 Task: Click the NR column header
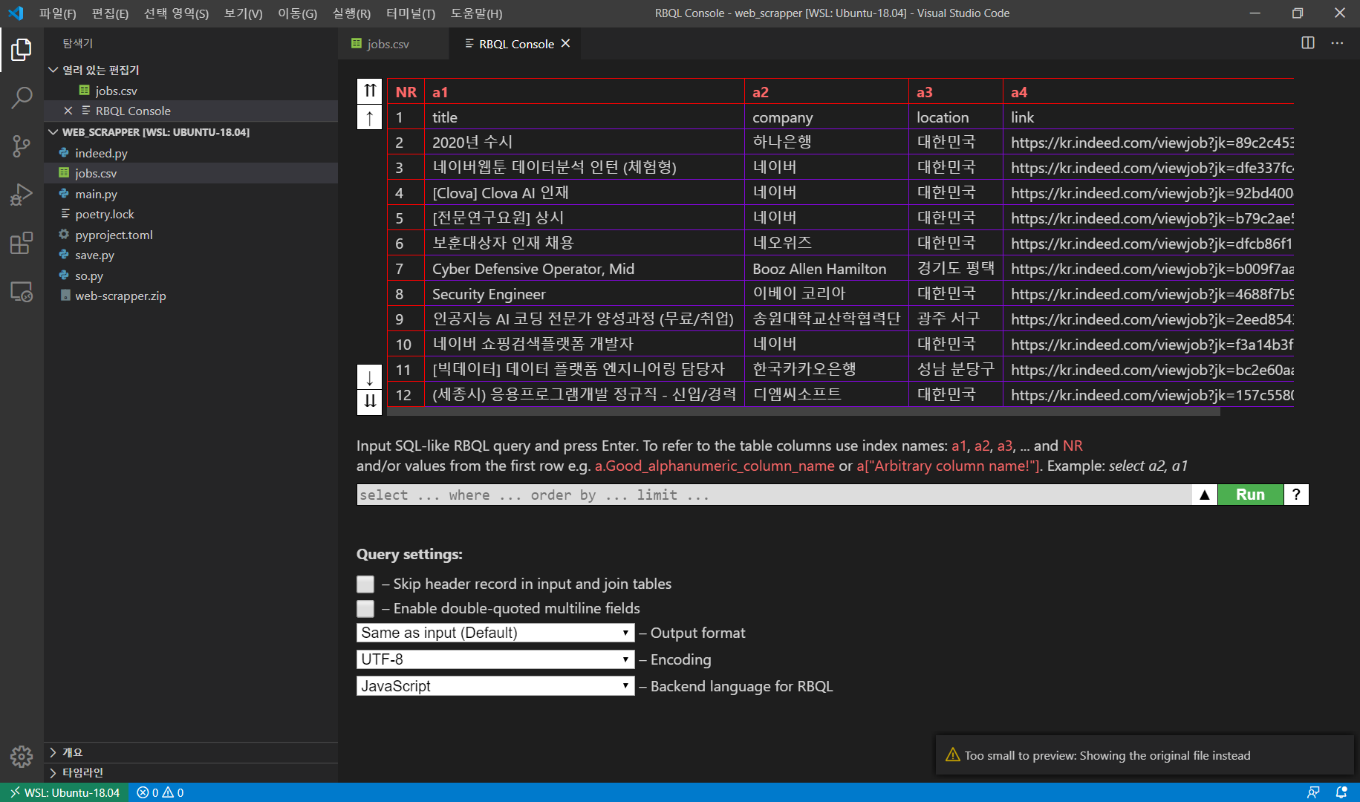[x=406, y=92]
